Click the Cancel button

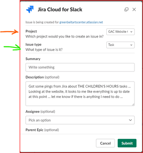tap(105, 143)
